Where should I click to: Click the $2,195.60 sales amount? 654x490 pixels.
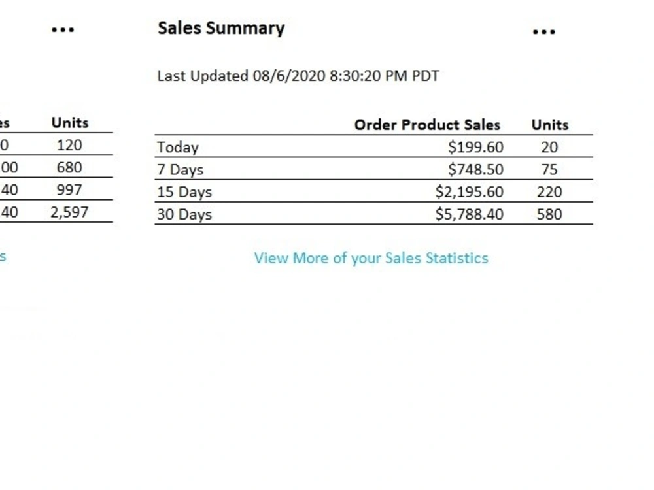pyautogui.click(x=470, y=191)
